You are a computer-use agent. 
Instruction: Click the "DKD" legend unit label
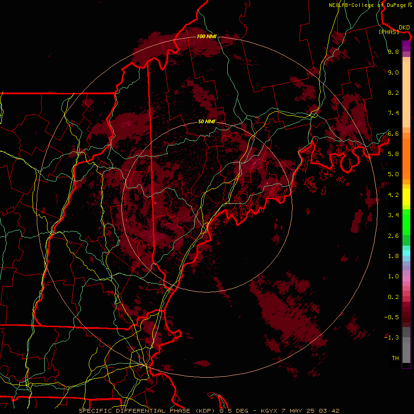404,27
